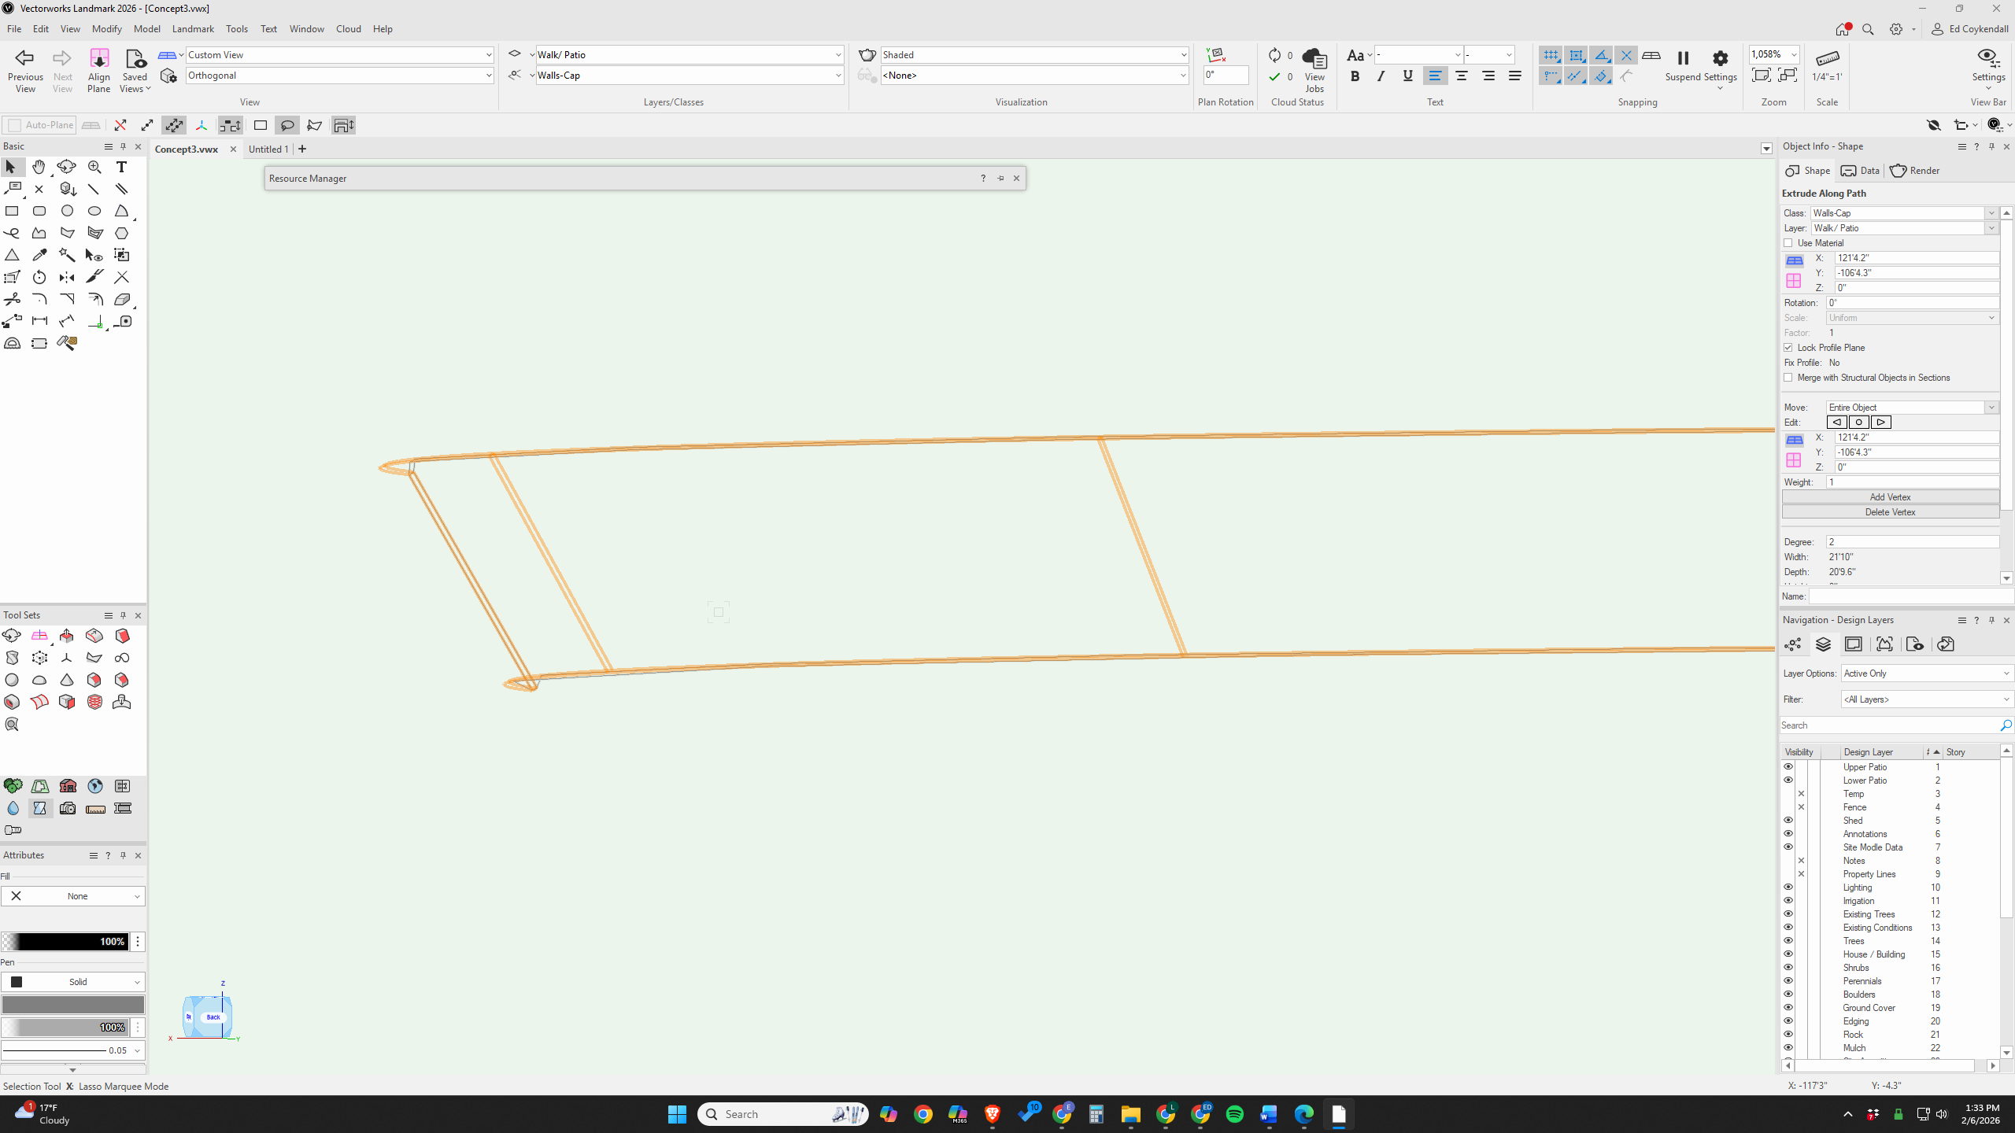
Task: Click the Align Plane icon
Action: pos(99,60)
